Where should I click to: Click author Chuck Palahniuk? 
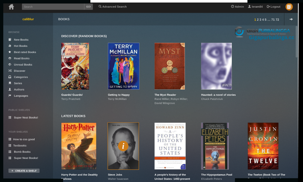click(212, 99)
